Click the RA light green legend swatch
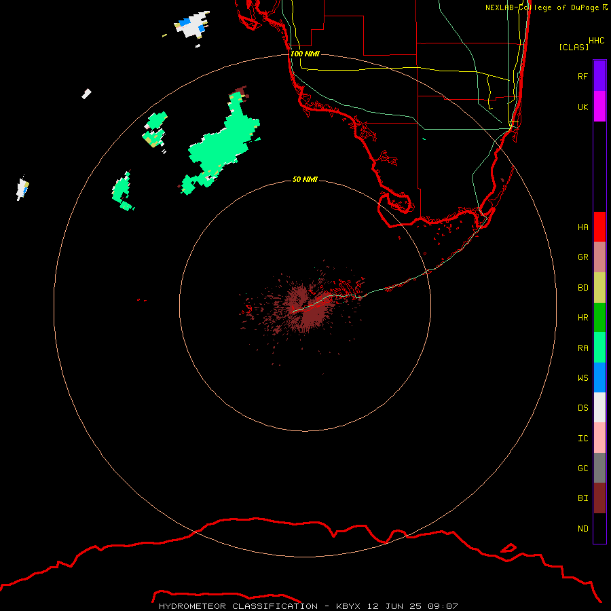 pyautogui.click(x=599, y=348)
